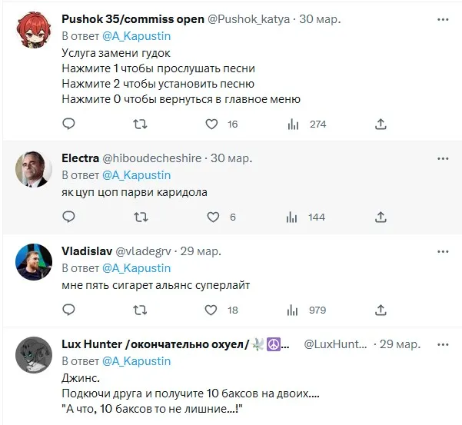Like Electra's tweet with 6 likes
The width and height of the screenshot is (462, 425).
[213, 217]
